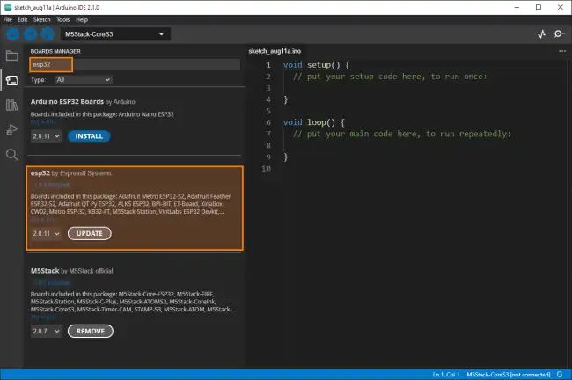Viewport: 572px width, 380px height.
Task: Close the Arduino IDE window
Action: (561, 7)
